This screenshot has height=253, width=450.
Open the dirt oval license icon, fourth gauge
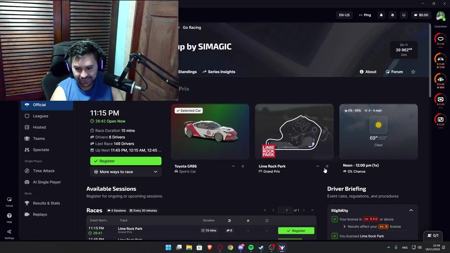coord(441,100)
